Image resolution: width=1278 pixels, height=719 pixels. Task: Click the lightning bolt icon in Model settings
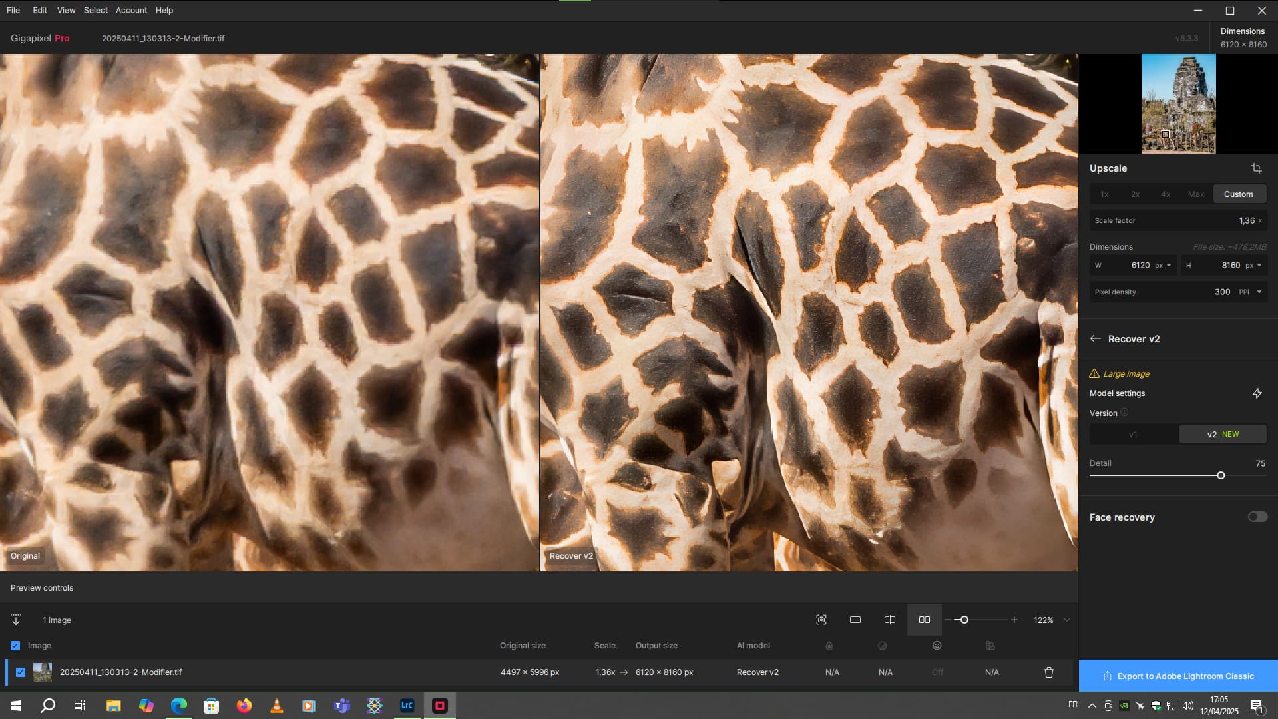click(x=1257, y=393)
